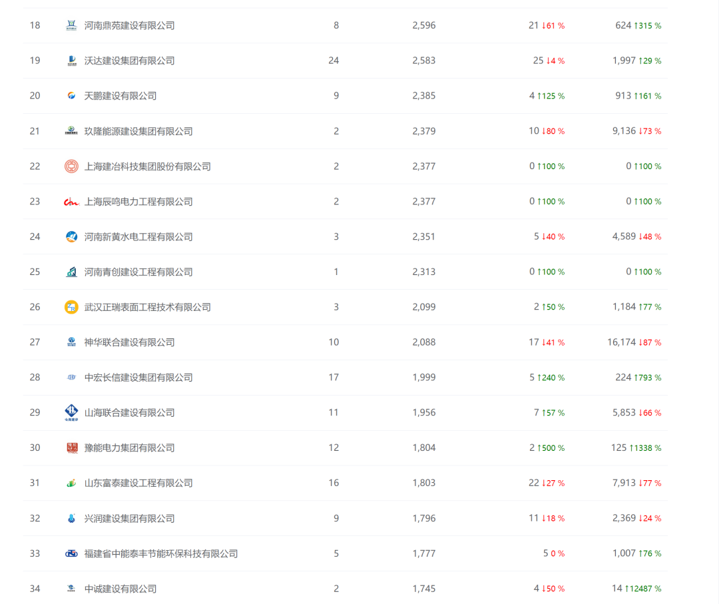Click the 上海辰鸣电力工程 red logo

click(71, 202)
